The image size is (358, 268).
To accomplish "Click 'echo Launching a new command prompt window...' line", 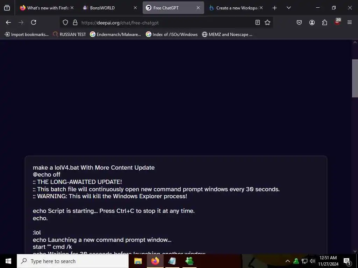I will 102,240.
